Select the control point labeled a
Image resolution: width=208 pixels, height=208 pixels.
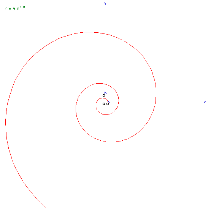pyautogui.click(x=108, y=104)
